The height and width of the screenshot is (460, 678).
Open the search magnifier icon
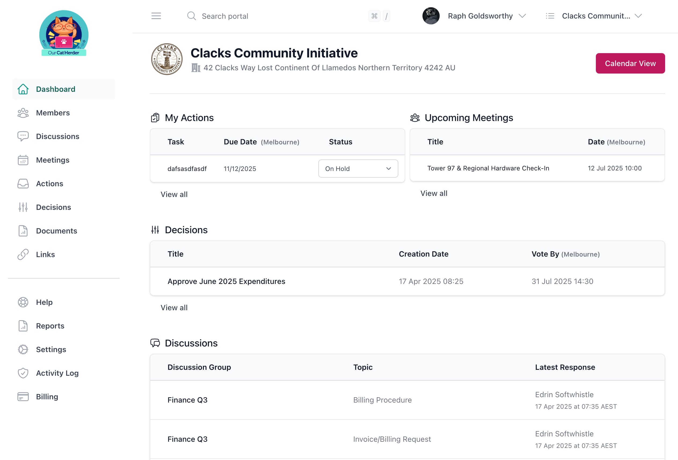pyautogui.click(x=191, y=16)
